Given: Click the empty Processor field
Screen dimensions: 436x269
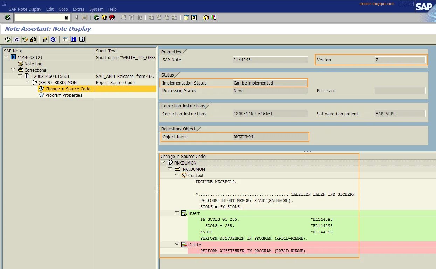Looking at the screenshot, I should [x=400, y=90].
